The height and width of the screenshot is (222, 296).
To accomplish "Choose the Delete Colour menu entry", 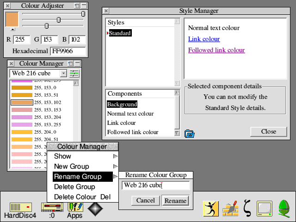I will tap(83, 197).
